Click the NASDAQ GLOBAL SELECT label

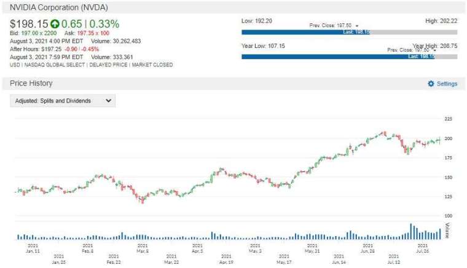pos(55,65)
